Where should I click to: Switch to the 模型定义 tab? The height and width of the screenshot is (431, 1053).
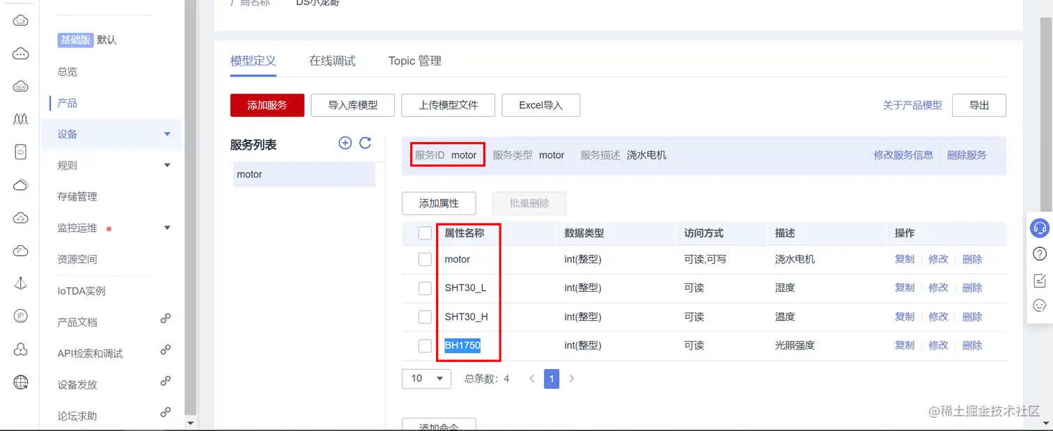pos(253,61)
